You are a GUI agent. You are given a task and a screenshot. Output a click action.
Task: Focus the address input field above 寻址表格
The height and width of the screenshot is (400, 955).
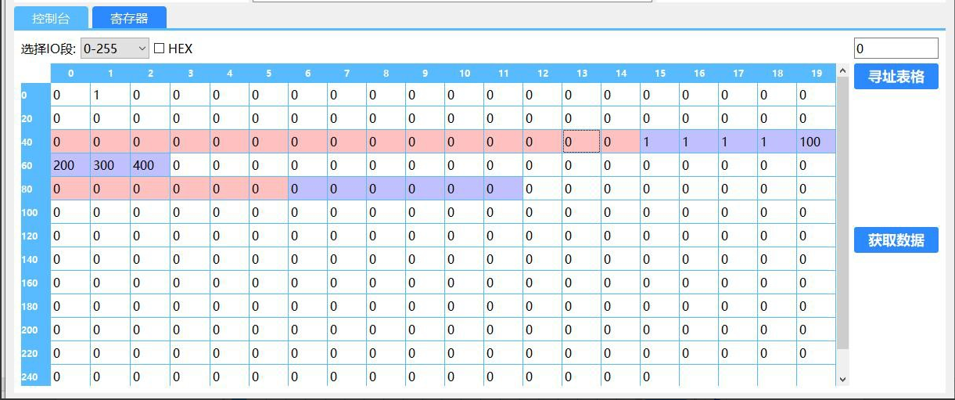point(896,49)
